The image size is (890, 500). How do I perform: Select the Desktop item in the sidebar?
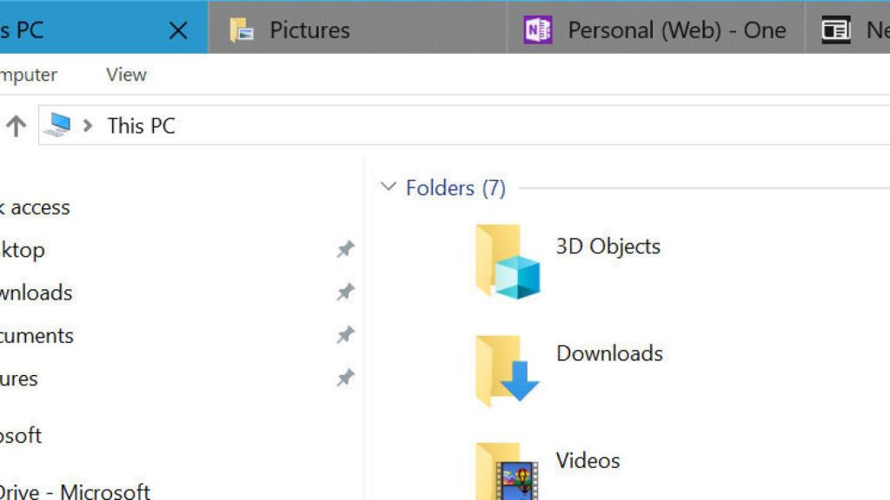coord(26,250)
